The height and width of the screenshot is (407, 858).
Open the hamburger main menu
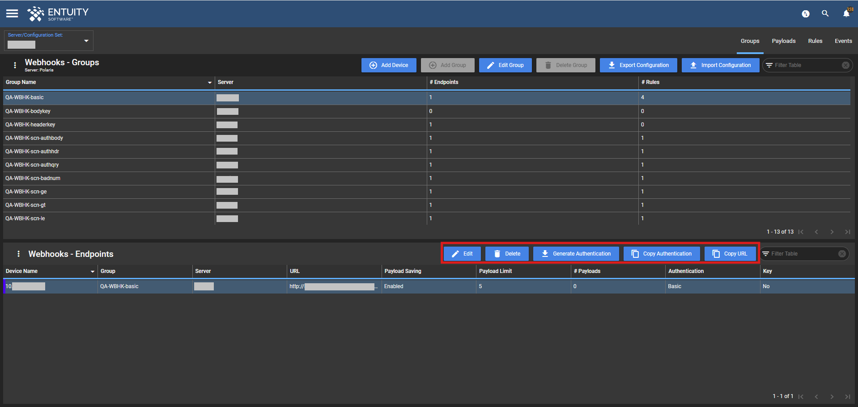pos(12,13)
